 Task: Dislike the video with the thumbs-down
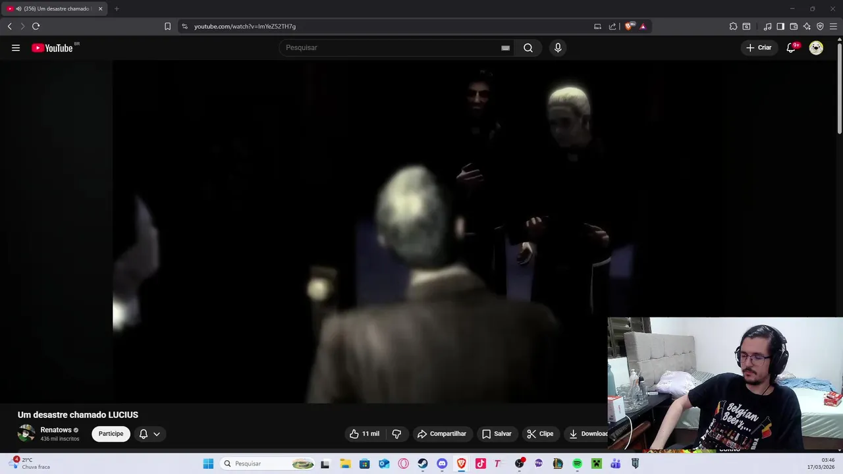[396, 434]
